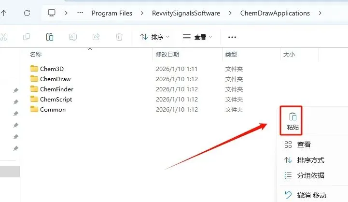Open the 排序 sort dropdown
This screenshot has height=202, width=348.
click(x=154, y=37)
